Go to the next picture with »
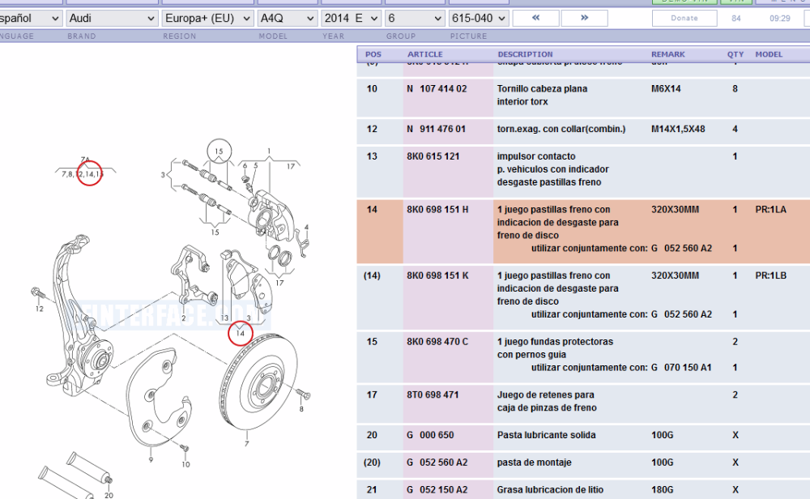 pyautogui.click(x=584, y=18)
